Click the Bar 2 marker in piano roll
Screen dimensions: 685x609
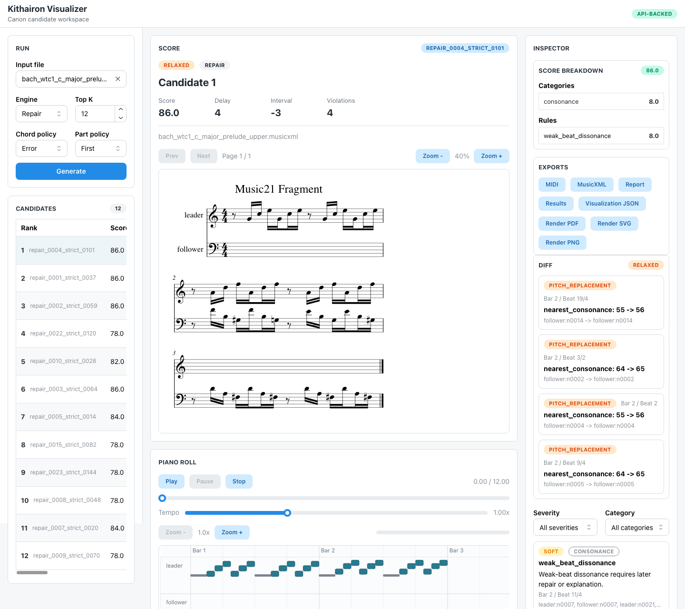(x=328, y=550)
